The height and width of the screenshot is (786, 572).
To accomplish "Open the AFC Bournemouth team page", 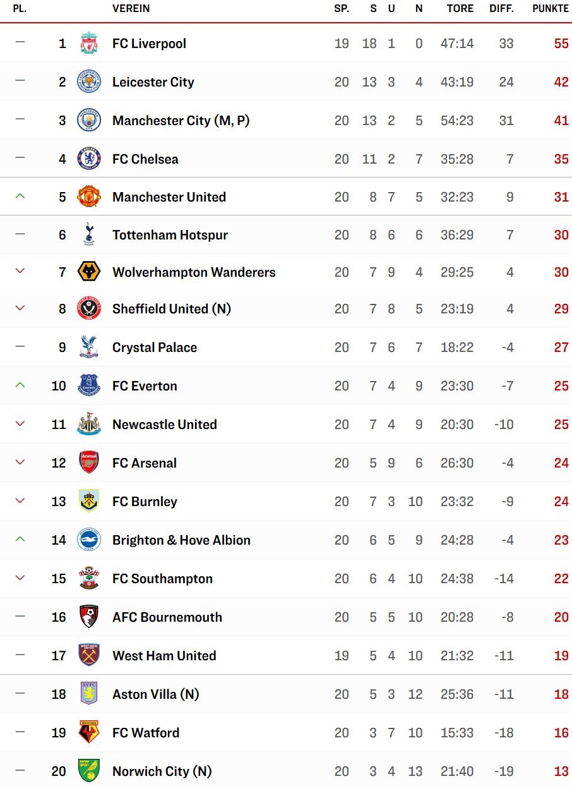I will pyautogui.click(x=167, y=617).
